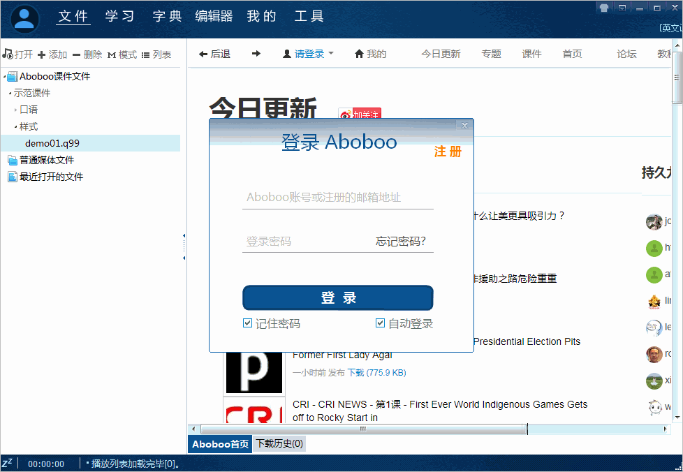Collapse the Aboboo课件文件 tree node

coord(4,77)
